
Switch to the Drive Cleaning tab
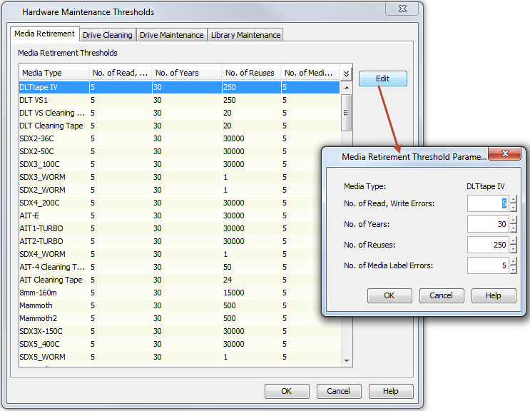(x=107, y=35)
